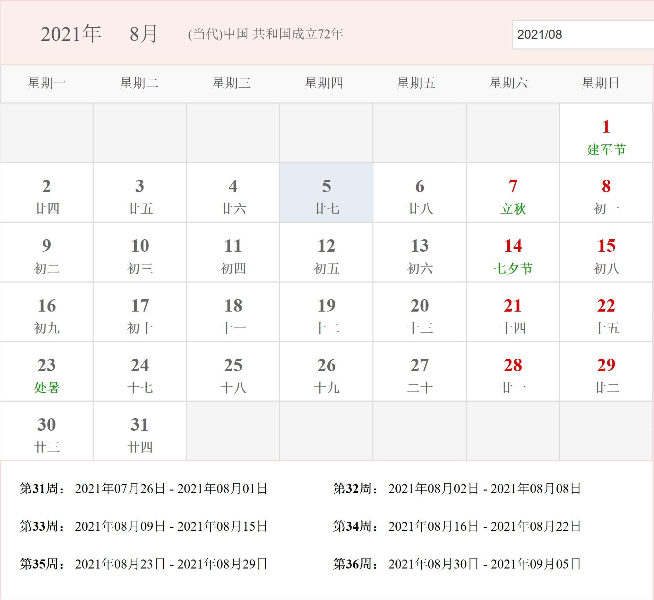
Task: Click the 星期日 column header
Action: pos(601,83)
